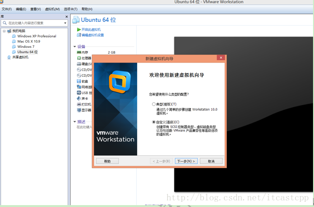Click the Shared VMs (共享虚拟机) icon
Viewport: 314px width, 207px height.
(x=9, y=57)
